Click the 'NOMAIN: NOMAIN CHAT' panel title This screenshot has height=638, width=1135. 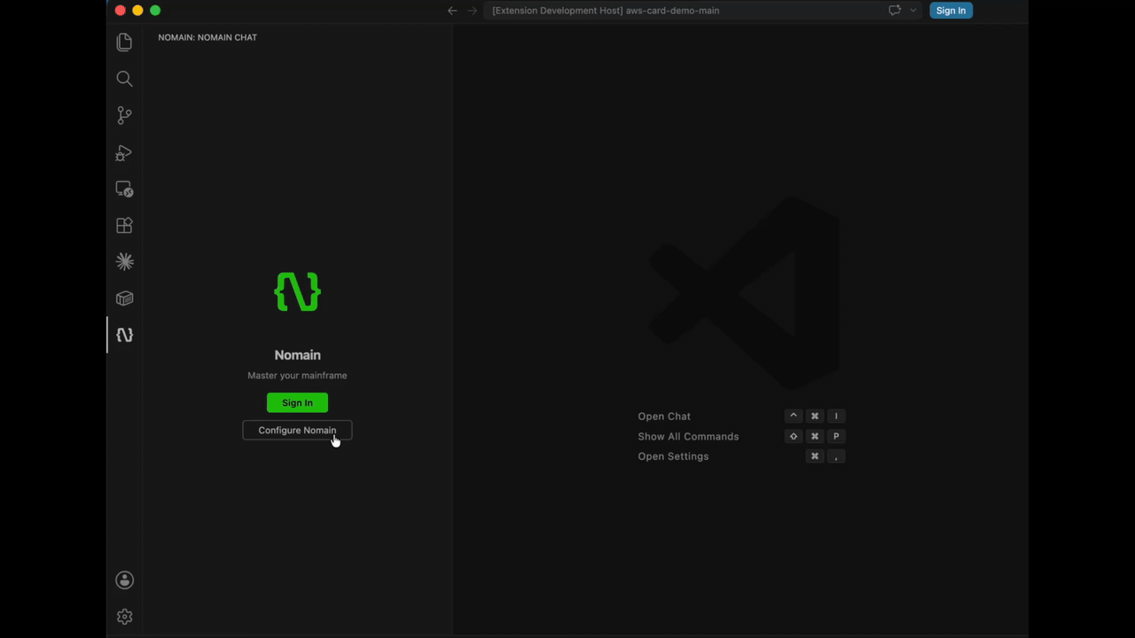207,37
